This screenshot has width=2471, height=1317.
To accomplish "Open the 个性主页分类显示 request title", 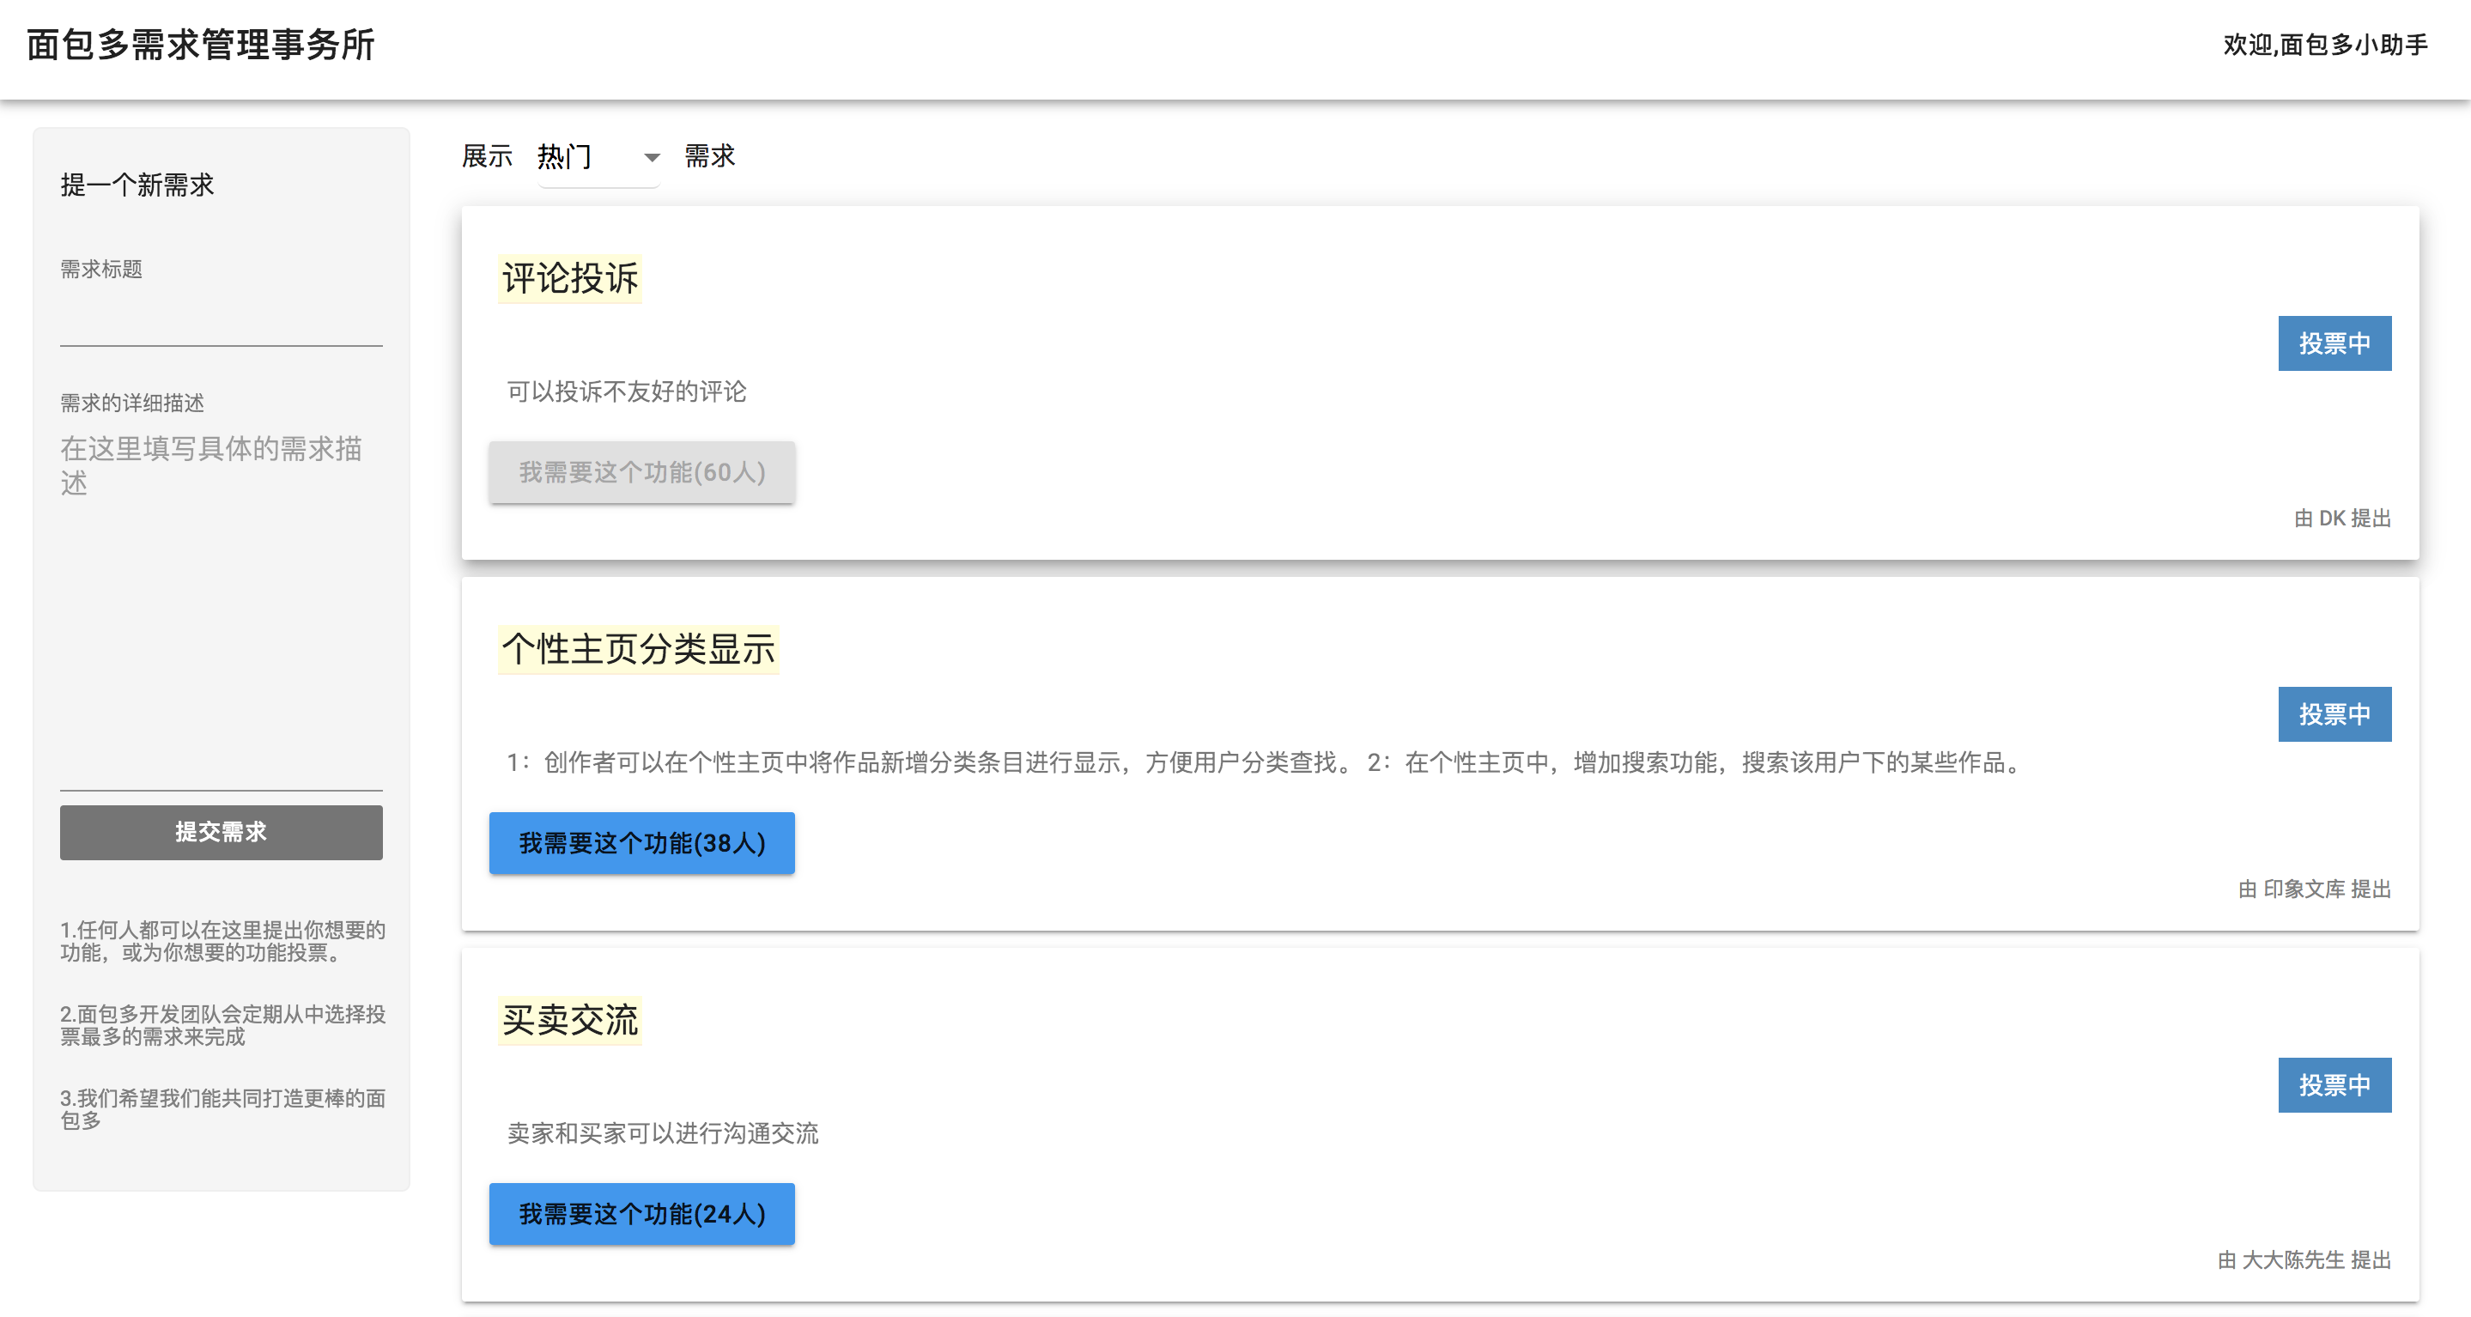I will pyautogui.click(x=638, y=649).
